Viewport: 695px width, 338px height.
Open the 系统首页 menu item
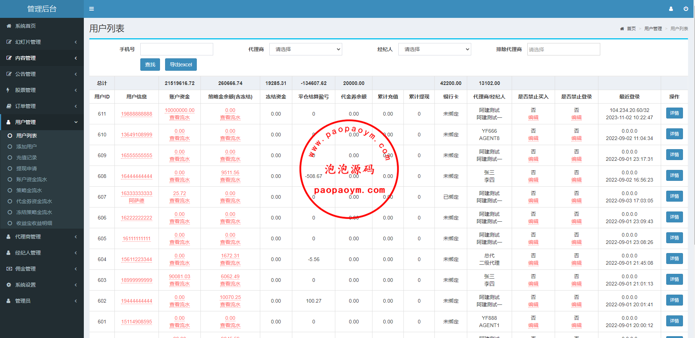[42, 26]
